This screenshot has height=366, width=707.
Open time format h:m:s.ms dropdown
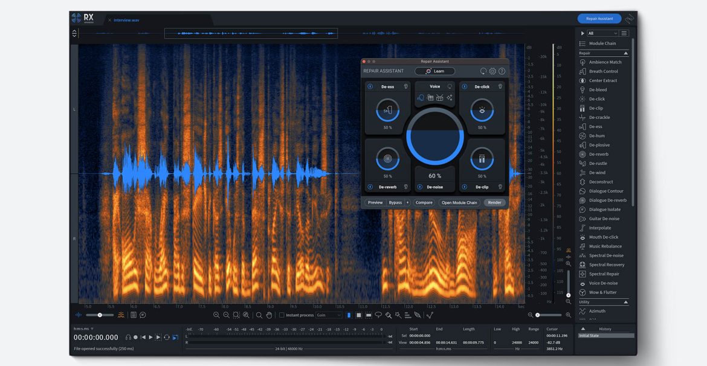84,329
